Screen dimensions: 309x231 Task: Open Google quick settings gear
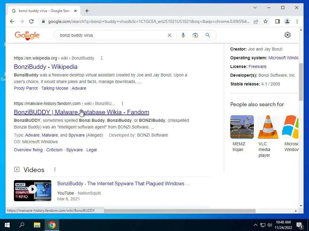pos(287,35)
